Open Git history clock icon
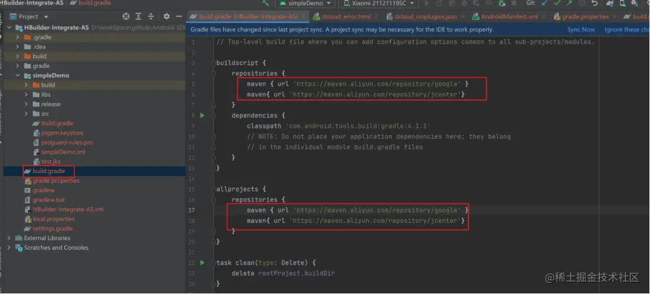Image resolution: width=650 pixels, height=294 pixels. point(581,3)
